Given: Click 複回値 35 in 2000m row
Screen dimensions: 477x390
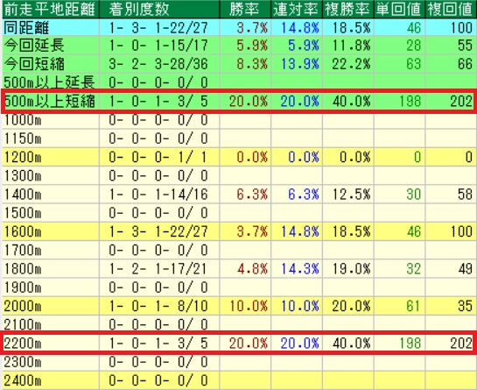Looking at the screenshot, I should tap(465, 306).
